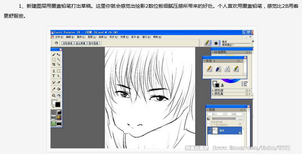Select the Eraser tool in the toolbox
The width and height of the screenshot is (302, 154).
(59, 82)
